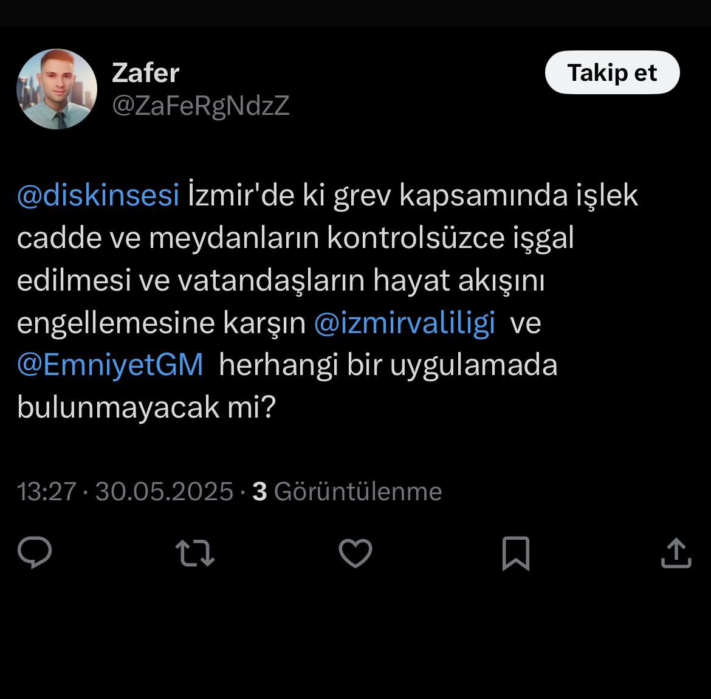Click the @ZaFeRgNdzZ handle
The image size is (711, 699).
tap(201, 106)
